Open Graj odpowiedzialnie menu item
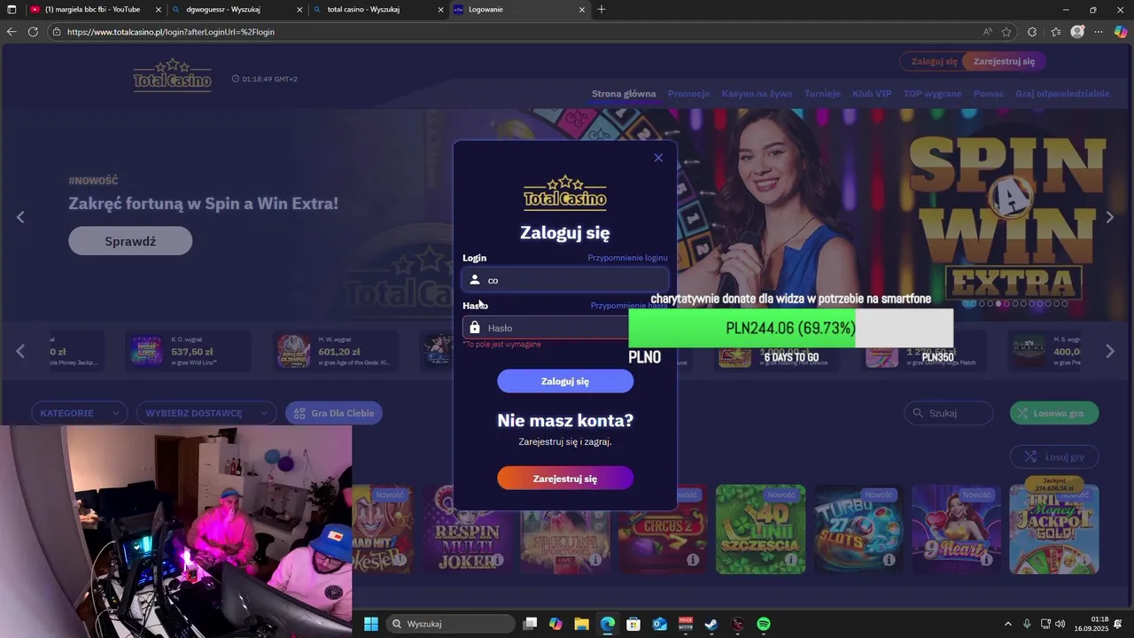1134x638 pixels. coord(1062,94)
